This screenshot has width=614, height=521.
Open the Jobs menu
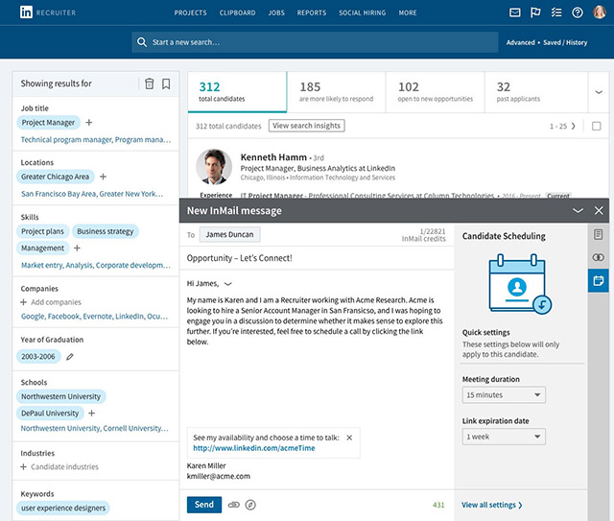[276, 12]
